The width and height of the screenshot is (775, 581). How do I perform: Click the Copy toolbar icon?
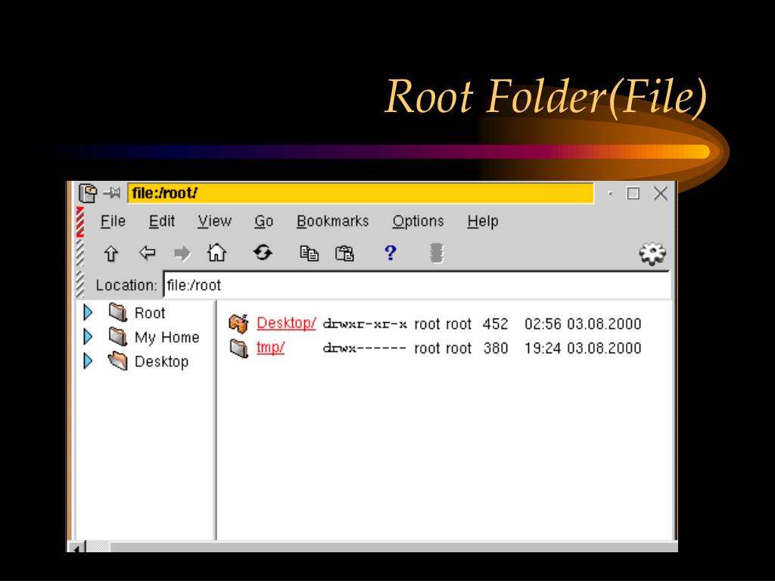tap(309, 253)
